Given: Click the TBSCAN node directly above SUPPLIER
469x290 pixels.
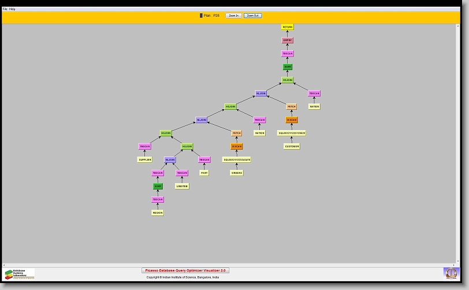Looking at the screenshot, I should point(144,146).
